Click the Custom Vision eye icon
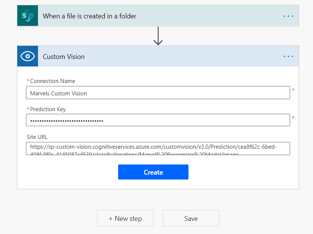Screen dimensions: 313x234 [x=27, y=56]
